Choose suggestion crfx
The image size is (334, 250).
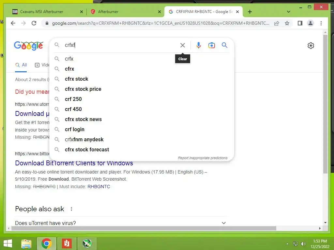[x=142, y=59]
